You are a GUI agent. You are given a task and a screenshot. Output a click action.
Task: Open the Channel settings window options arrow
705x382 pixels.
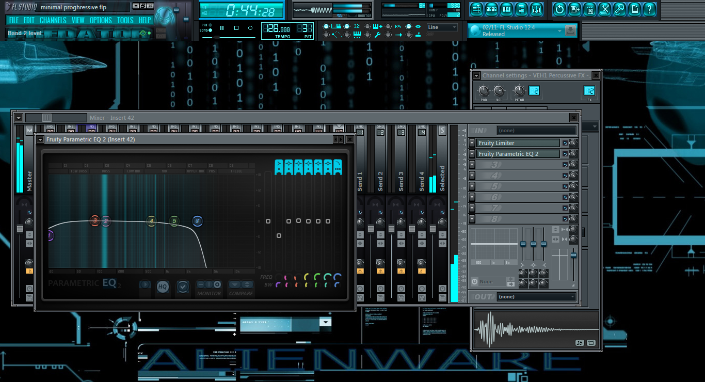click(x=476, y=75)
